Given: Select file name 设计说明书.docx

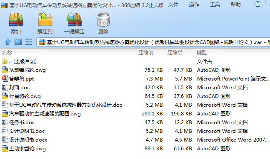Looking at the screenshot, I should coord(28,140).
